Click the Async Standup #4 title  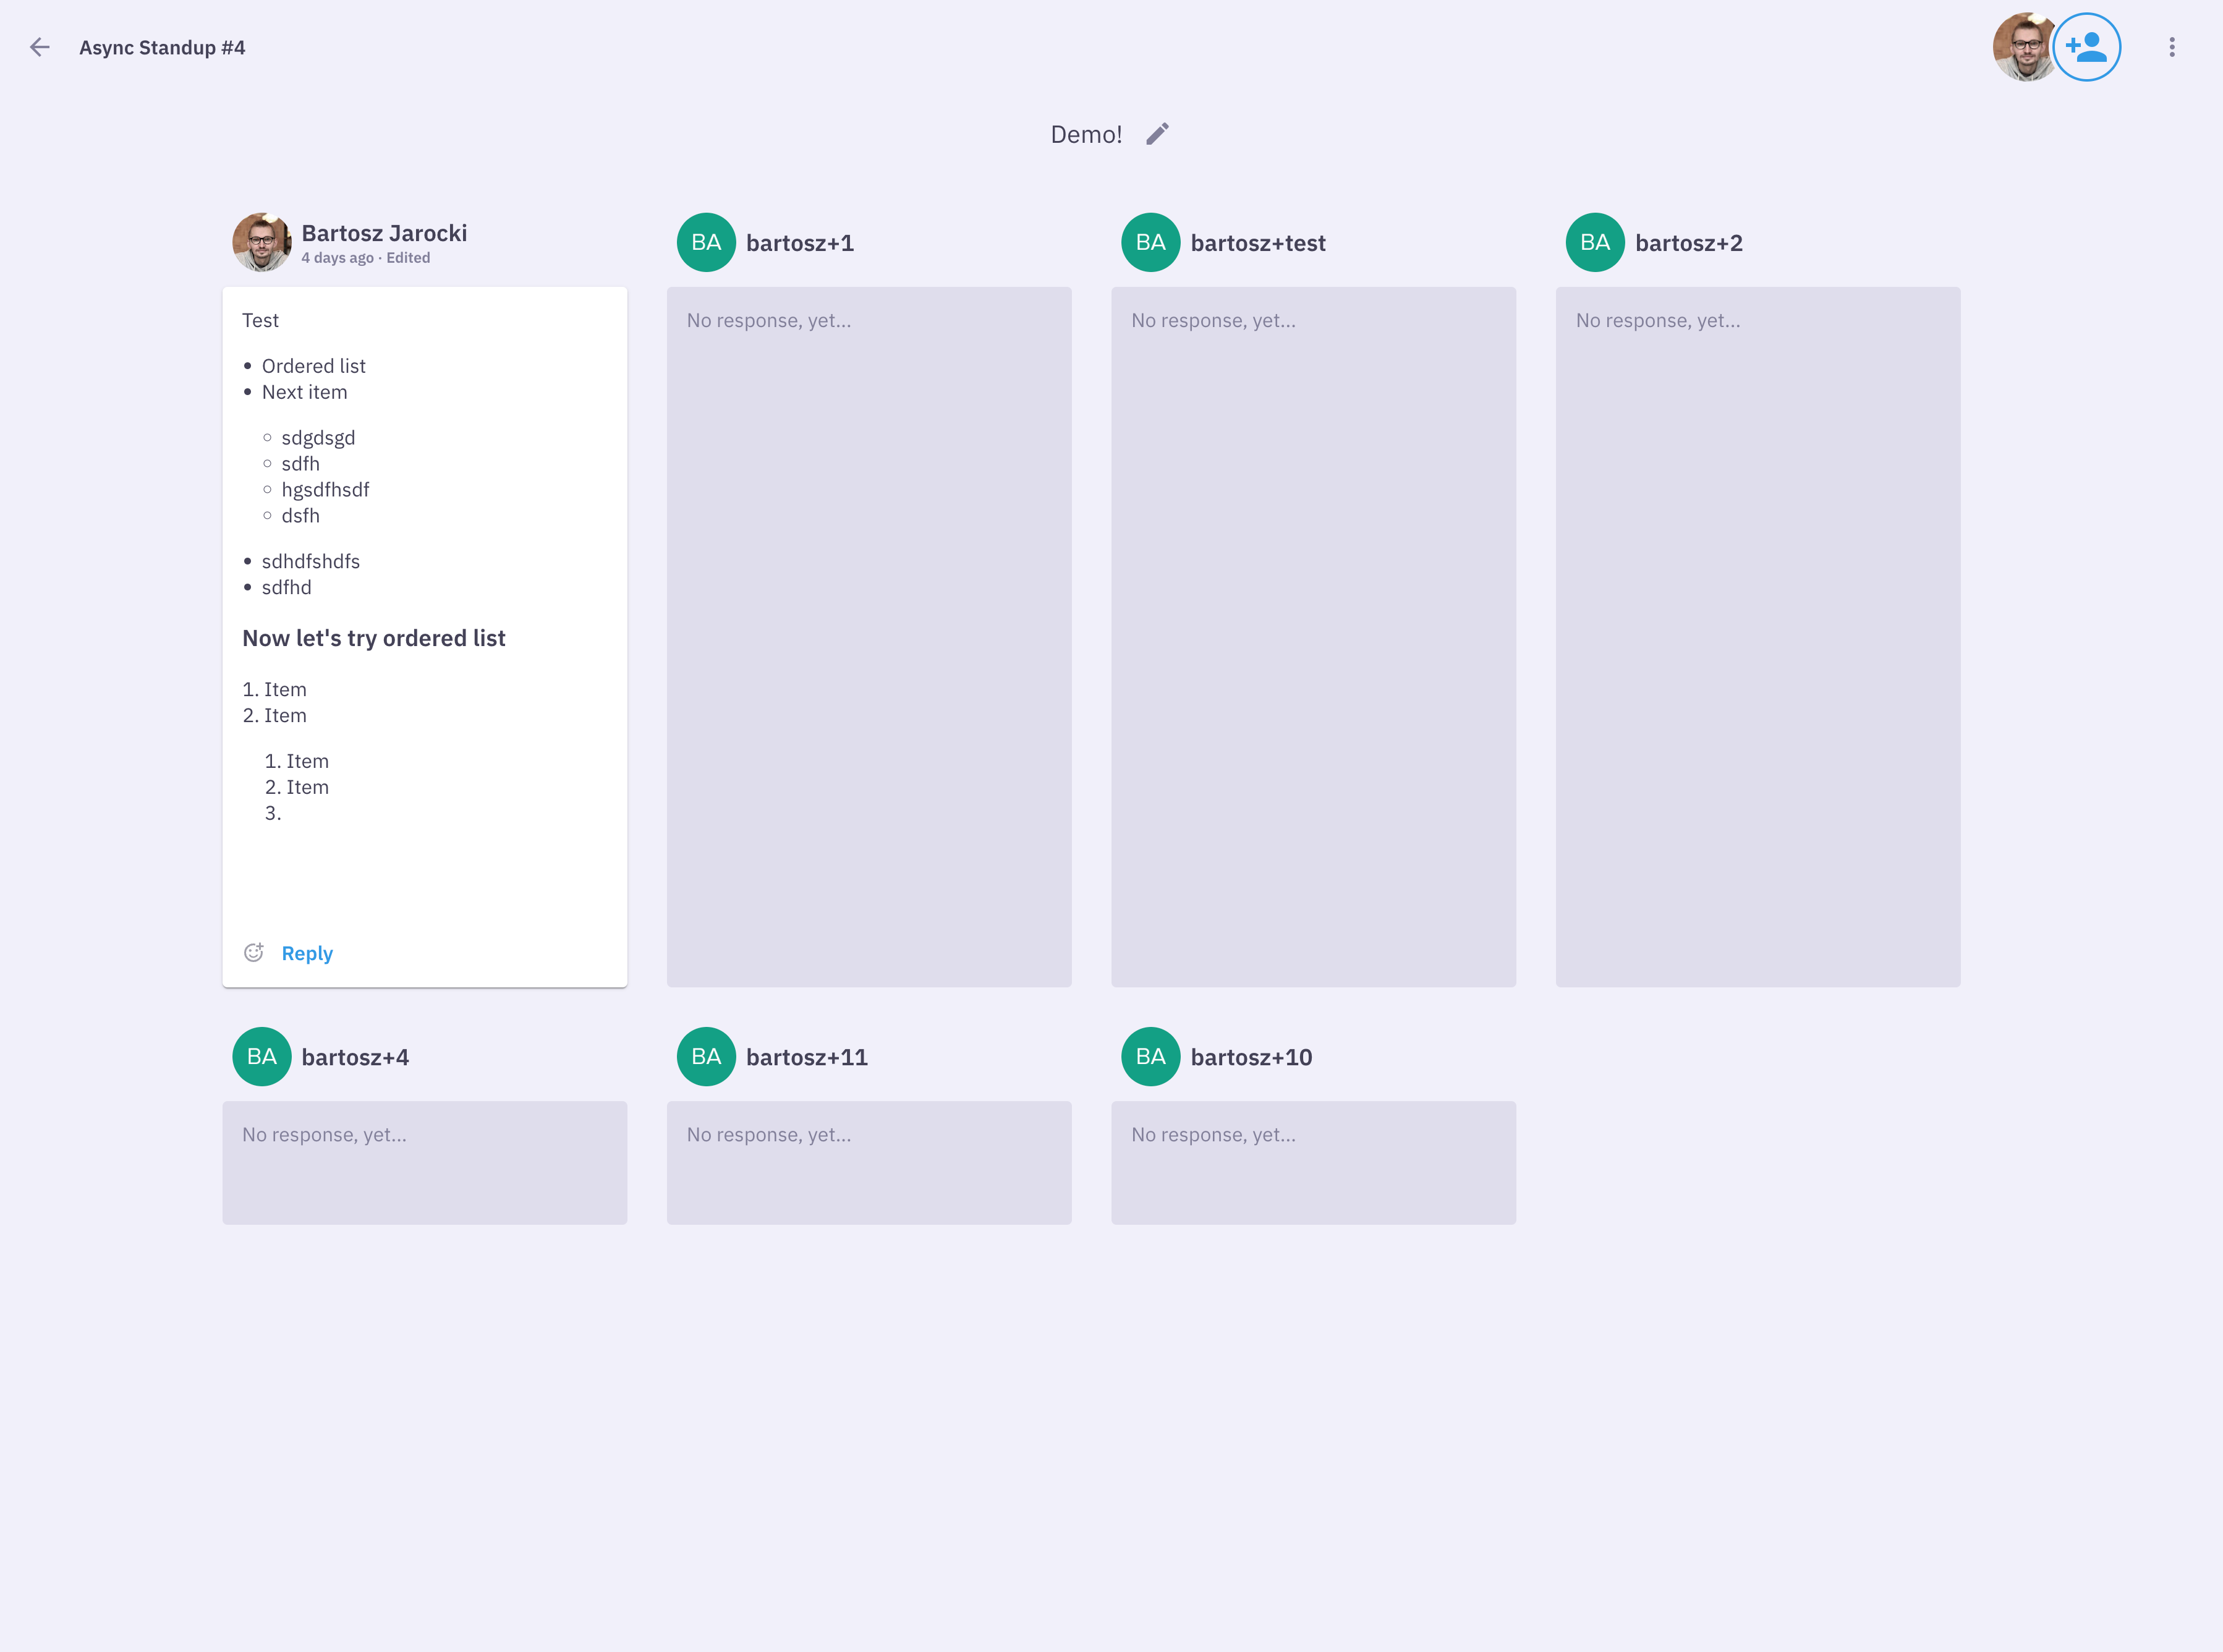162,46
